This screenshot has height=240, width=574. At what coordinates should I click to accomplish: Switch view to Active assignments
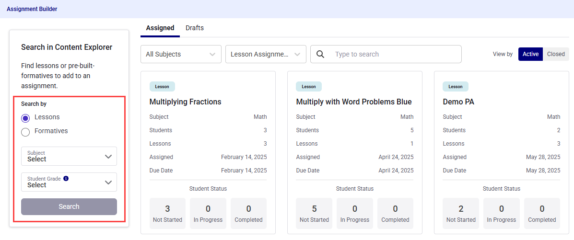pos(530,54)
